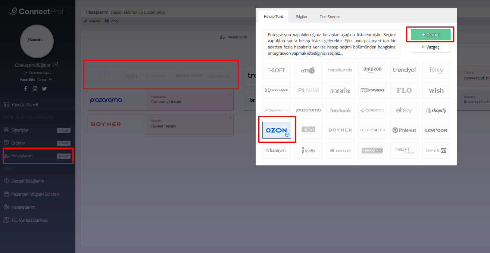Open the Instagram social icon in sidebar
The width and height of the screenshot is (490, 253).
click(35, 89)
